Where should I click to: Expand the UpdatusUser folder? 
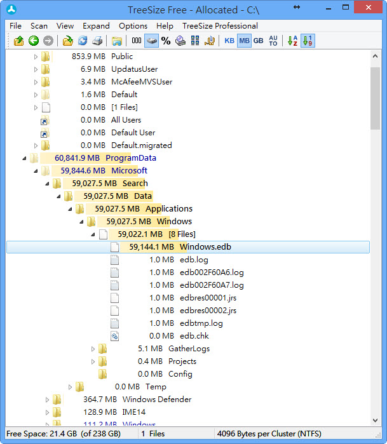point(36,69)
